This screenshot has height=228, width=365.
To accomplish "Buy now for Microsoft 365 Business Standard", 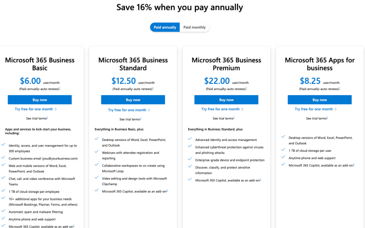I will coord(133,100).
